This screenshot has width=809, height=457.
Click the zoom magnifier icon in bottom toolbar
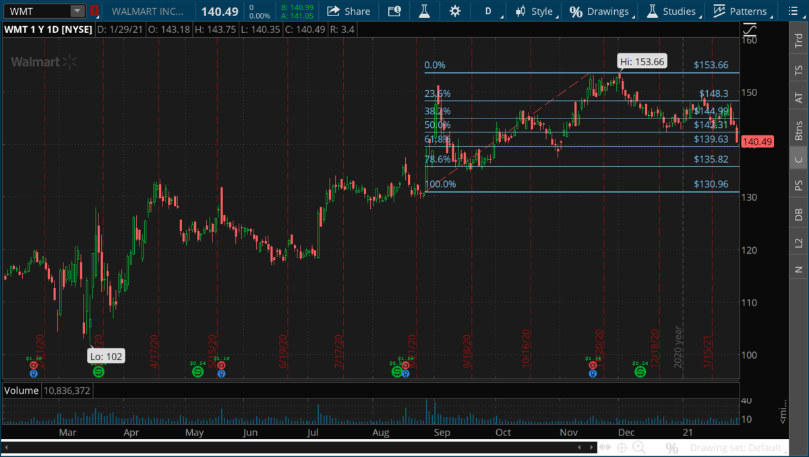click(638, 448)
